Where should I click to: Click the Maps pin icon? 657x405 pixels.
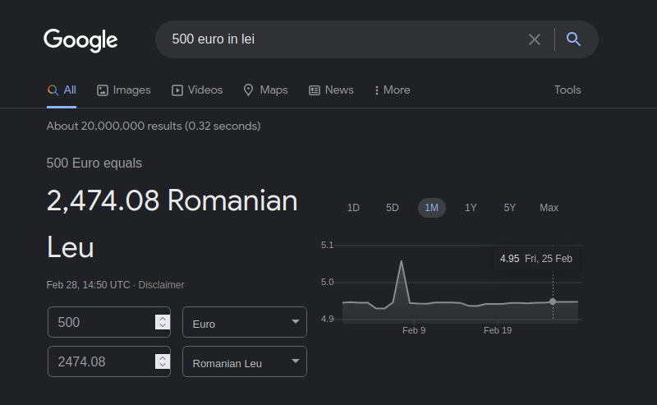point(249,90)
